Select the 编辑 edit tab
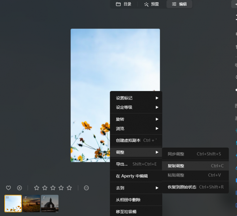Viewport: 237px width, 216px height. pyautogui.click(x=180, y=4)
